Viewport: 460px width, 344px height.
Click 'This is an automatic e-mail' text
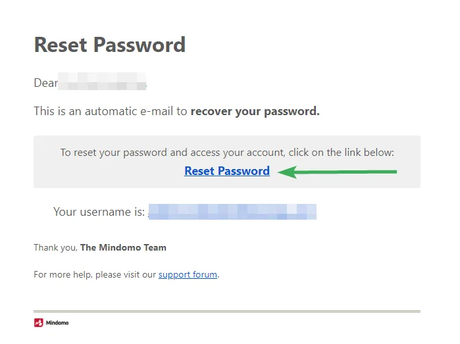coord(104,111)
